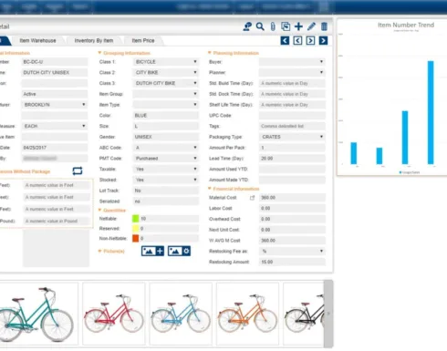Switch to Inventory By Item tab
Image resolution: width=447 pixels, height=351 pixels.
[94, 41]
